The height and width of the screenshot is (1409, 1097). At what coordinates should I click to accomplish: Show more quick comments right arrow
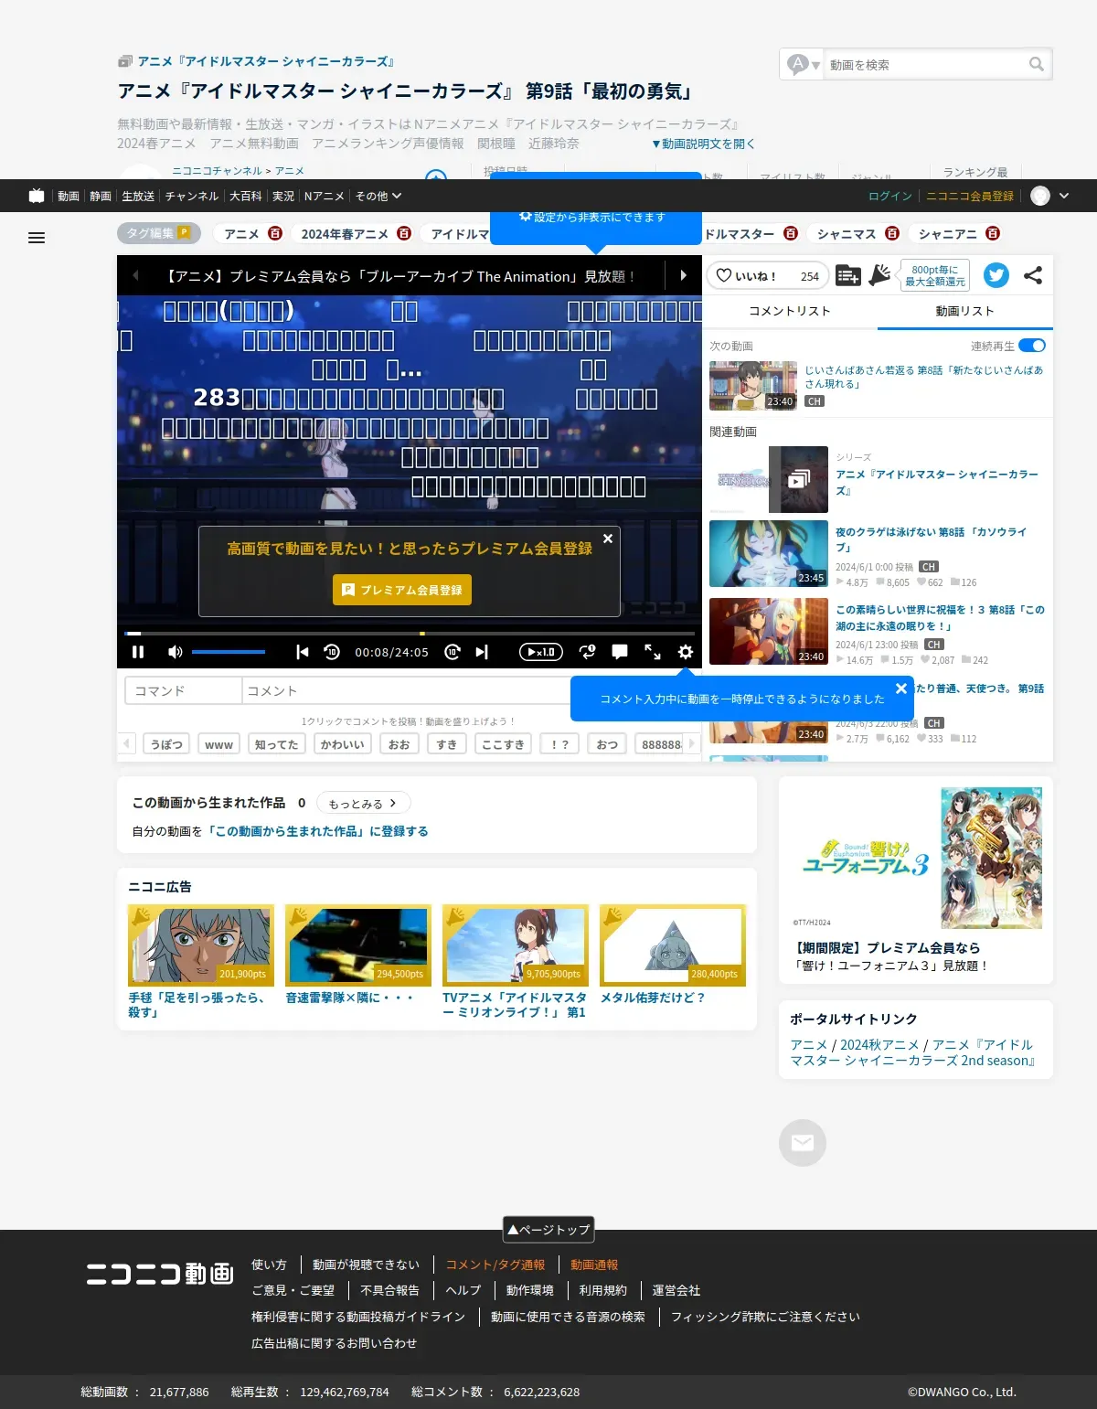[692, 744]
